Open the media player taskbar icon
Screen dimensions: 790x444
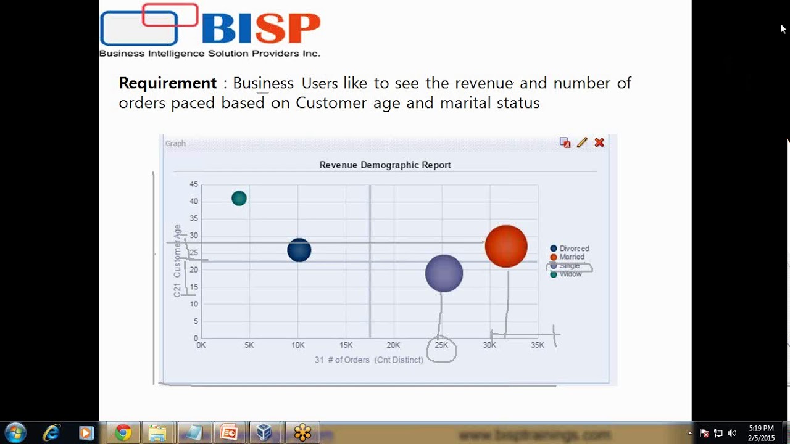click(x=86, y=433)
